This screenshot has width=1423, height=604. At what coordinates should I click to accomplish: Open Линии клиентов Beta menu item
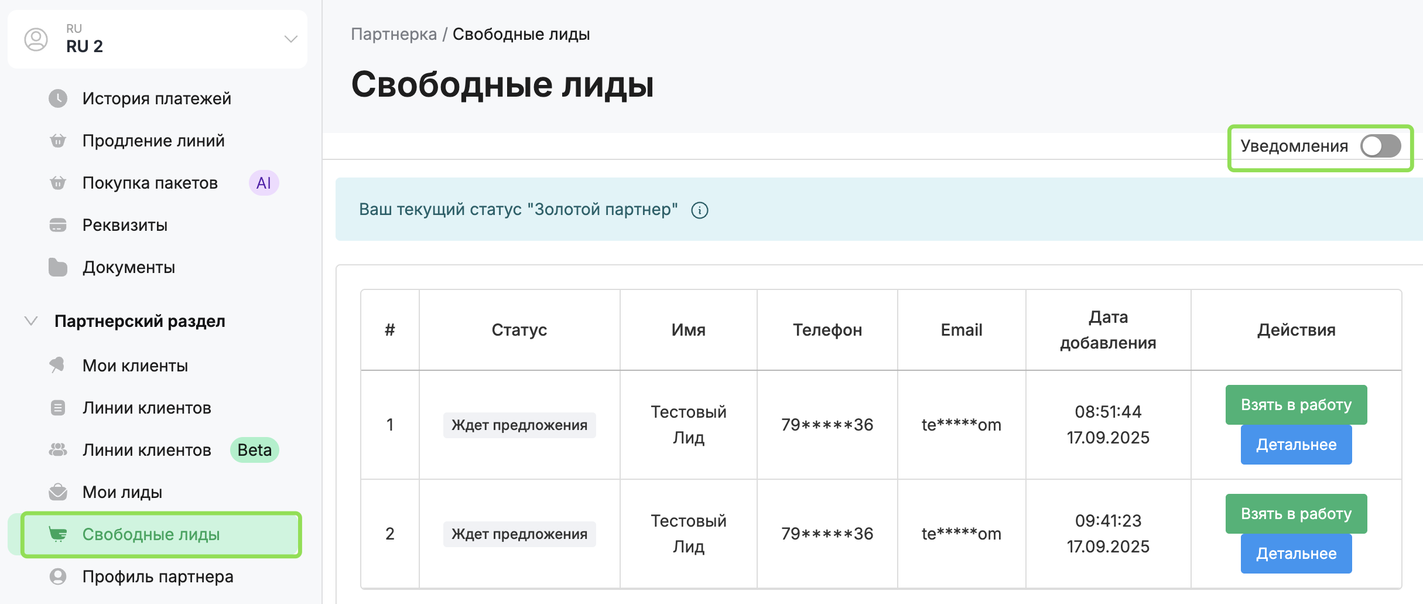click(x=147, y=450)
